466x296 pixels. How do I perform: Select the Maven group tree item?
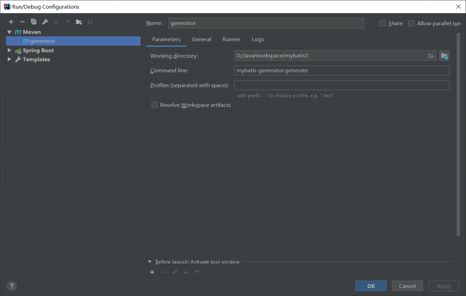(73, 32)
